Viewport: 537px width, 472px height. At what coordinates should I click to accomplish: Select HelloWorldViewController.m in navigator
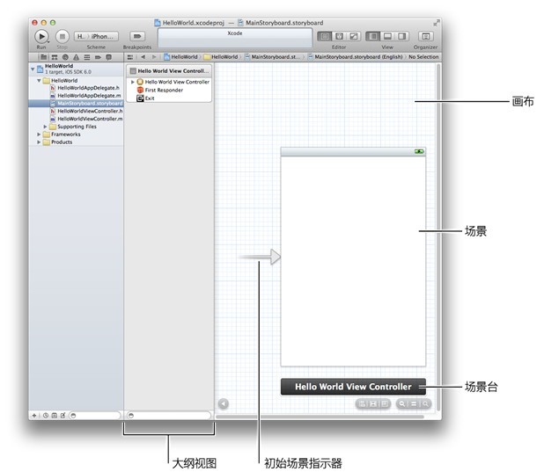pos(89,119)
